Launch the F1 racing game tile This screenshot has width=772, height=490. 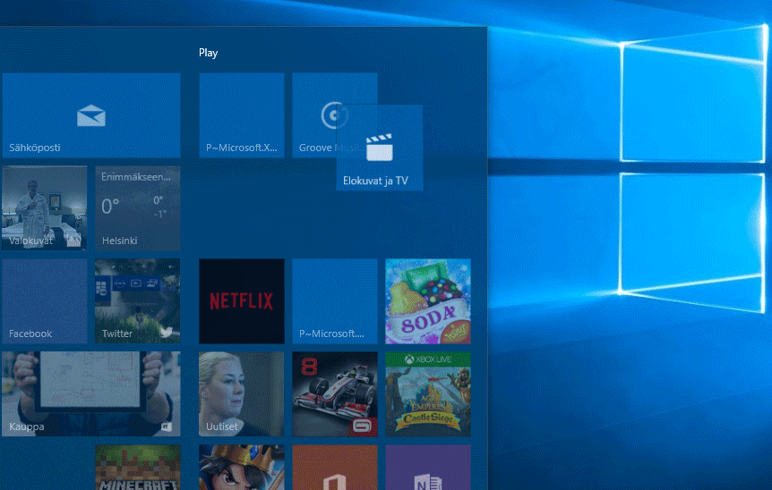(x=335, y=394)
